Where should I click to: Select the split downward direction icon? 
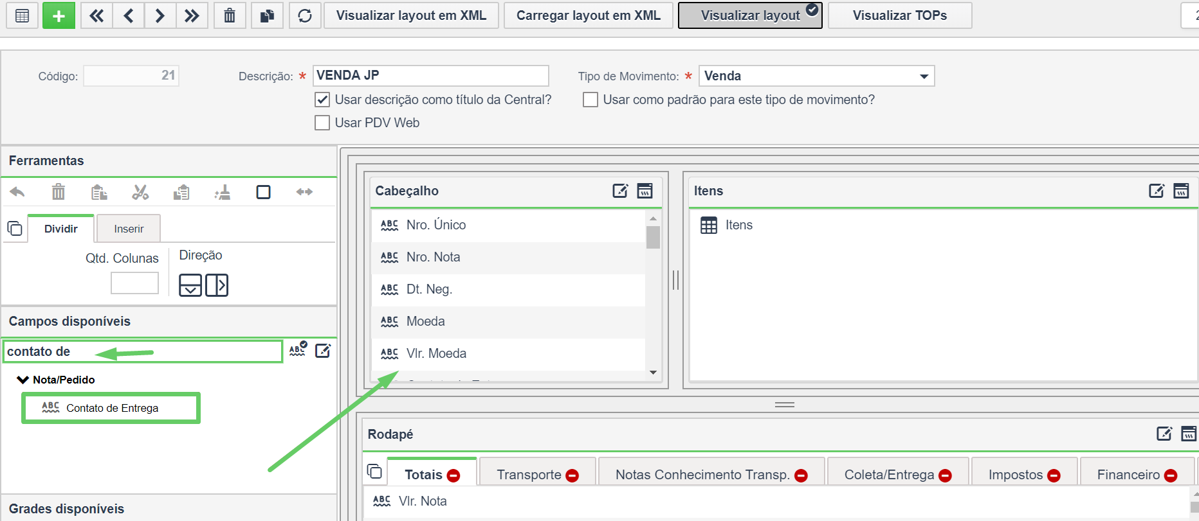(x=190, y=285)
